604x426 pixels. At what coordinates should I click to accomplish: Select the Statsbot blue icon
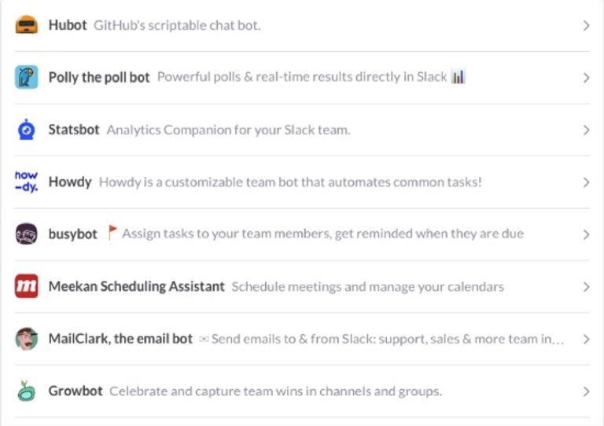pyautogui.click(x=27, y=130)
